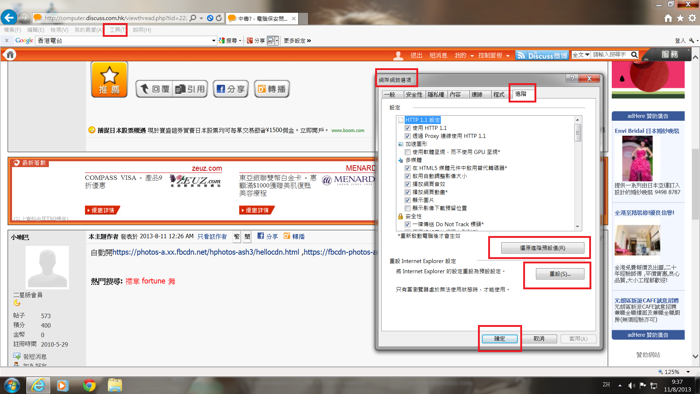This screenshot has width=700, height=394.
Task: Open favorites star icon in IE
Action: (680, 18)
